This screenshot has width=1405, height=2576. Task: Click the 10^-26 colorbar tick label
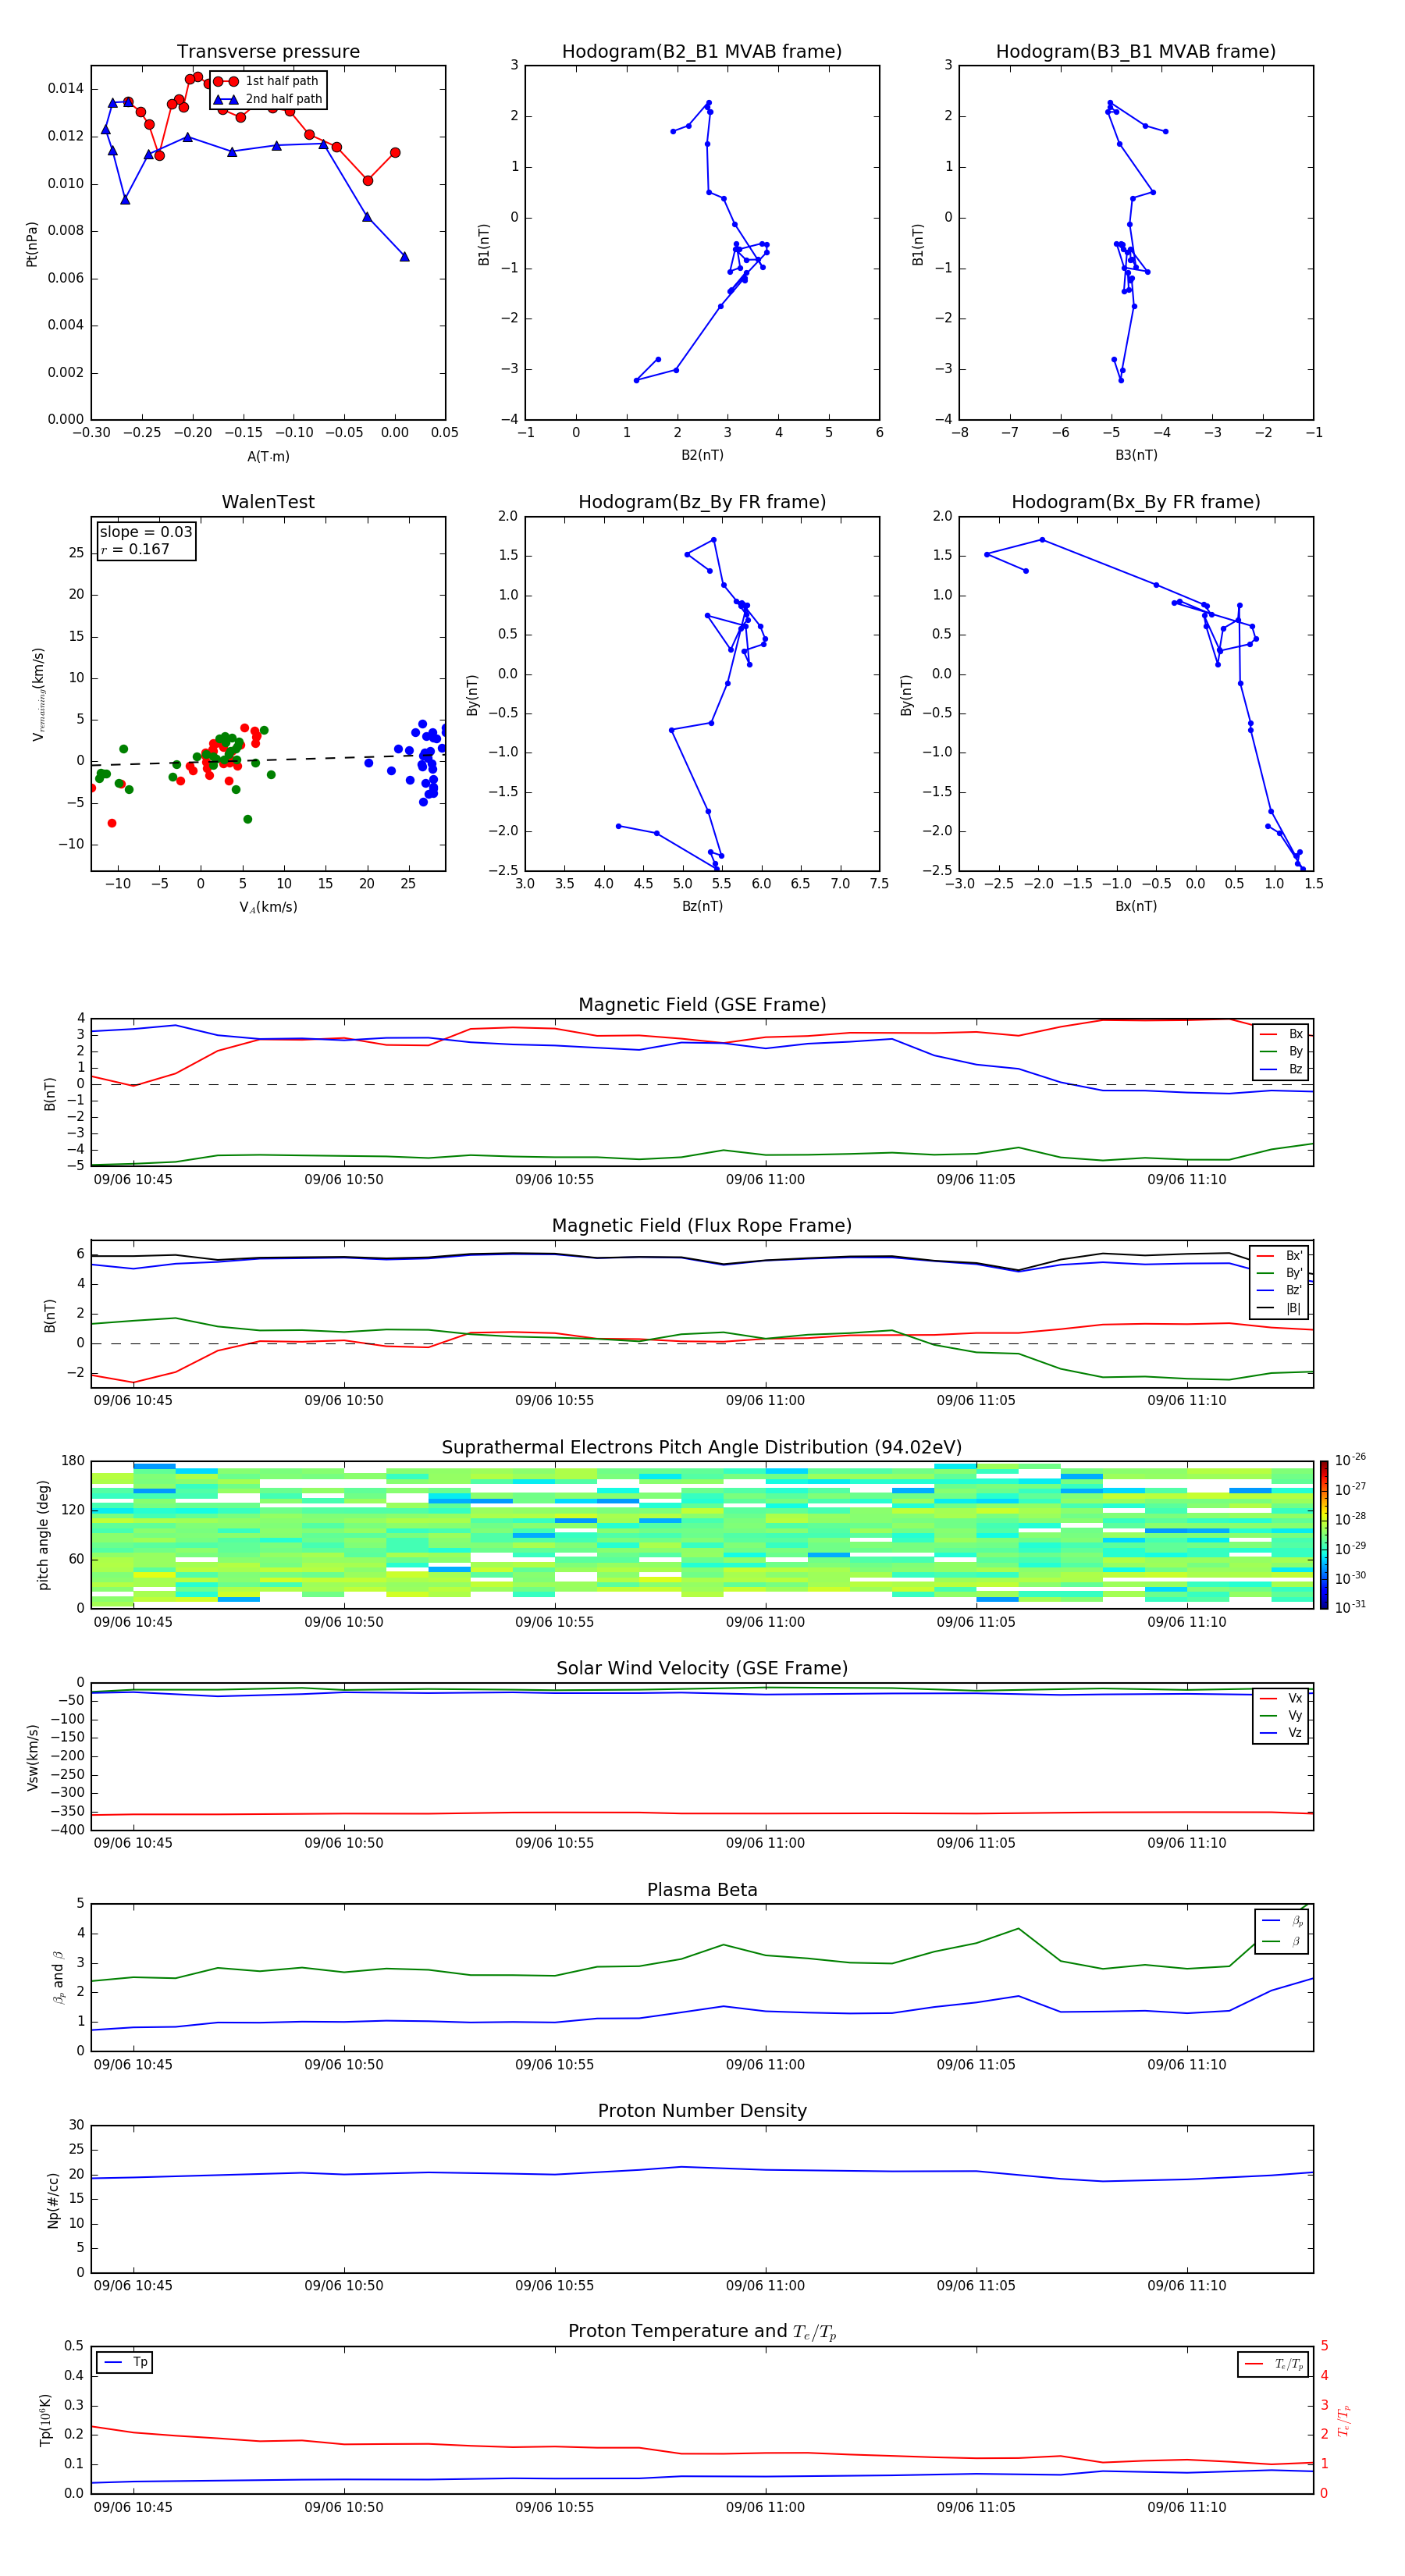pyautogui.click(x=1350, y=1460)
